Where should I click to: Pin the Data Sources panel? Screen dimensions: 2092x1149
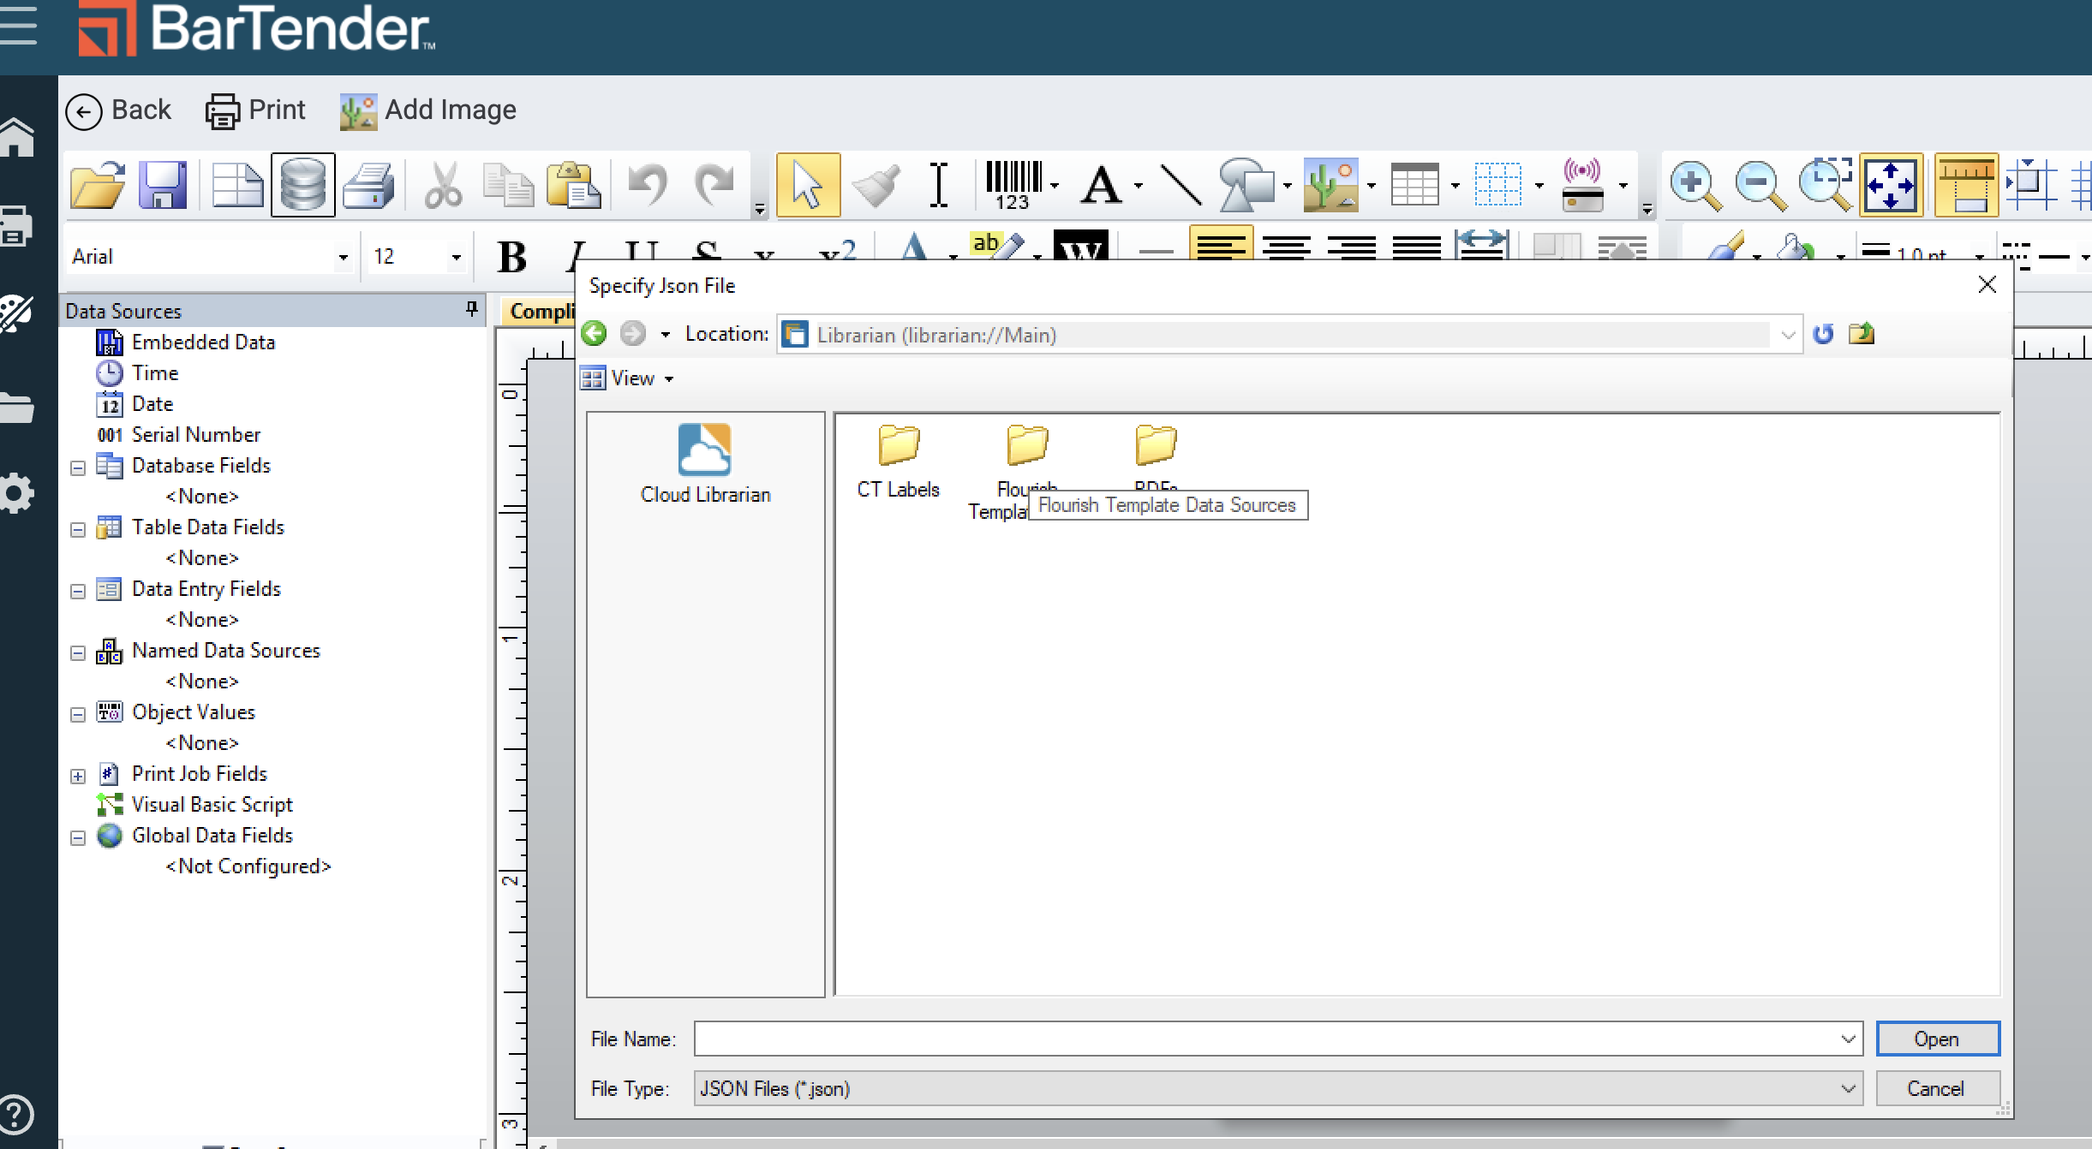(471, 309)
